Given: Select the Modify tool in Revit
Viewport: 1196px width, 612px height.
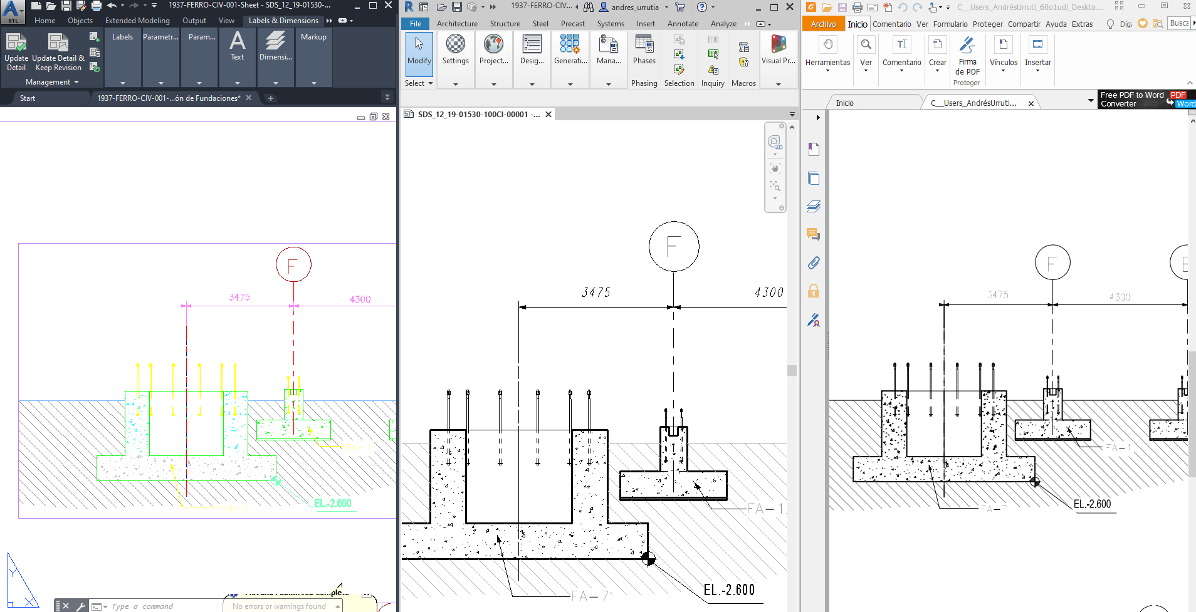Looking at the screenshot, I should [x=418, y=53].
